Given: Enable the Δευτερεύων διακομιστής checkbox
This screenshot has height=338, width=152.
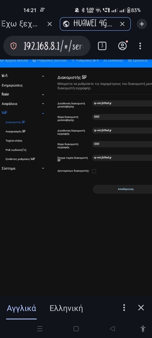Looking at the screenshot, I should (94, 171).
